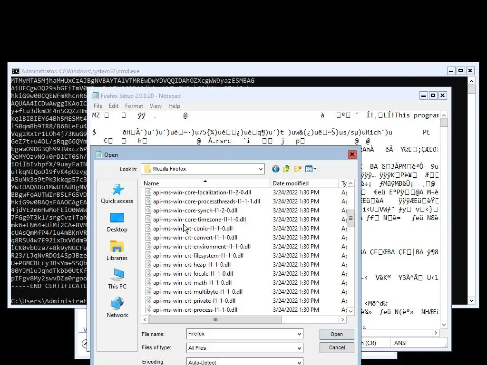487x365 pixels.
Task: Click file icon of api-ms-win-crt-locale-l1-1-0.dll
Action: coord(148,273)
